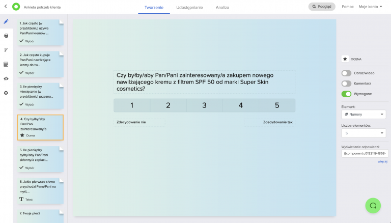391x223 pixels.
Task: Open the Moje konto menu
Action: [x=370, y=7]
